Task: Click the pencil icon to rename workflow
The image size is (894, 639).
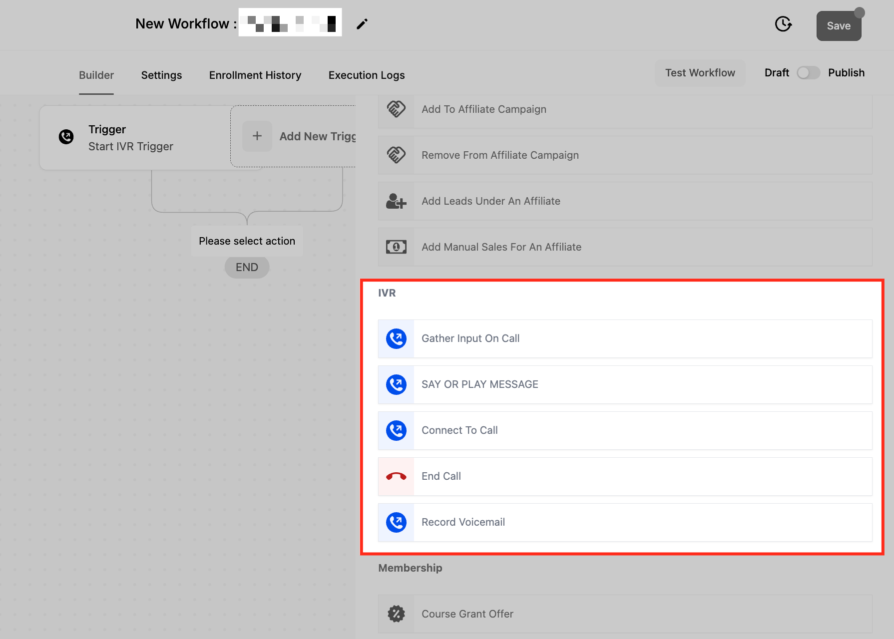Action: [362, 24]
